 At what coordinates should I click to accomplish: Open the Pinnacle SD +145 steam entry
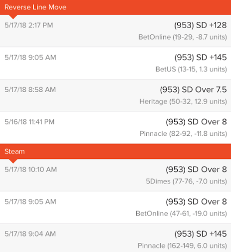(x=115, y=238)
